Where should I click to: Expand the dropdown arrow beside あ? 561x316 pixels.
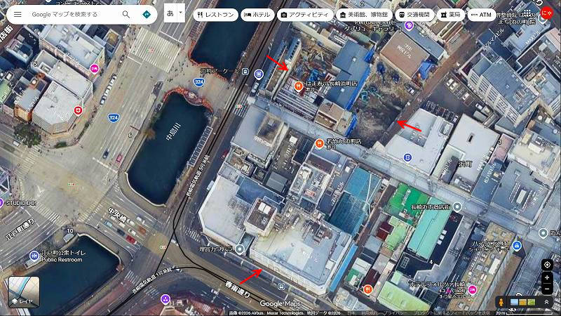click(x=181, y=13)
